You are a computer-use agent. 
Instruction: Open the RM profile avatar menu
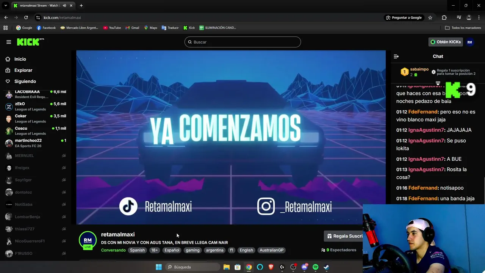[x=470, y=42]
